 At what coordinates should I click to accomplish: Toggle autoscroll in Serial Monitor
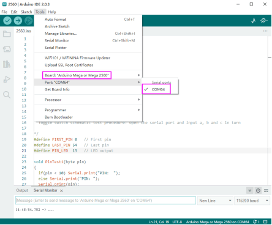coord(250,191)
